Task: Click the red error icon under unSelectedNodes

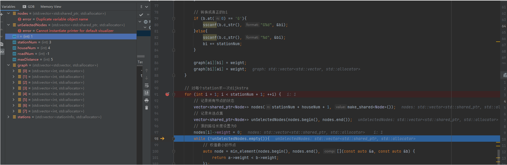Action: tap(20, 31)
